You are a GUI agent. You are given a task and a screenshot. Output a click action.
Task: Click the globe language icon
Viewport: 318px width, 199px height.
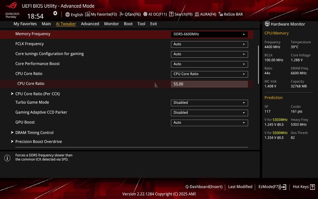point(68,14)
